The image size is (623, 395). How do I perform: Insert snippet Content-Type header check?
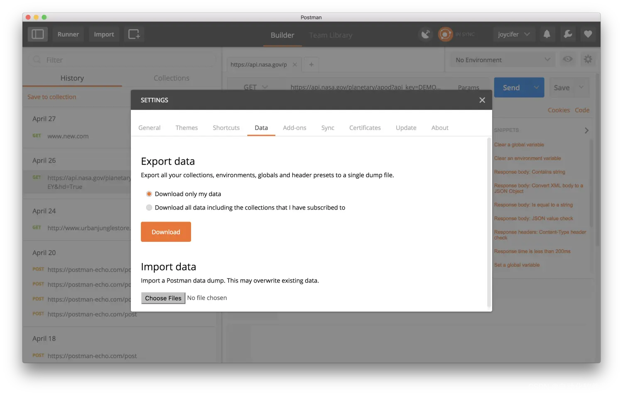[x=540, y=235]
